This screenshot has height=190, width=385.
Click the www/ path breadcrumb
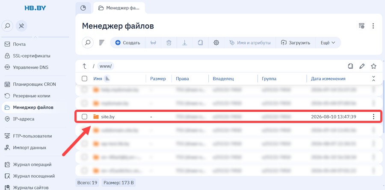[106, 66]
